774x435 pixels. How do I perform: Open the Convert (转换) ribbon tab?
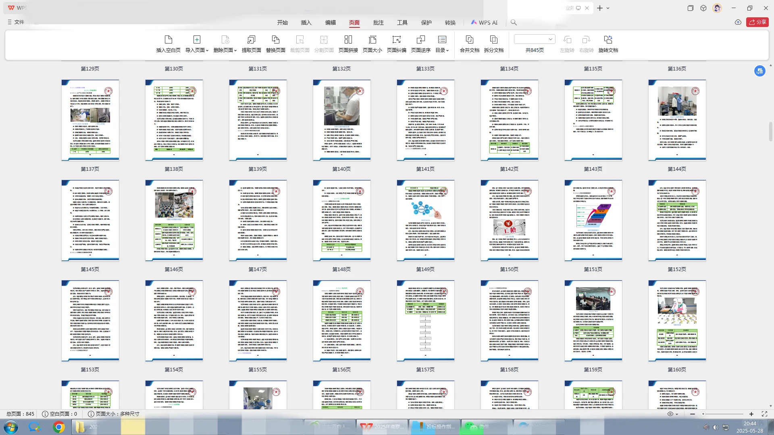(x=450, y=23)
